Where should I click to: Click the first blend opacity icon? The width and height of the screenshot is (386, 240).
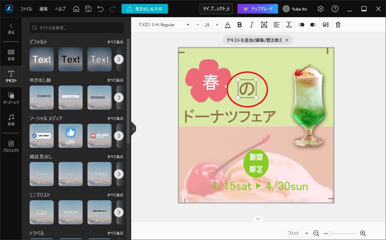pyautogui.click(x=301, y=25)
